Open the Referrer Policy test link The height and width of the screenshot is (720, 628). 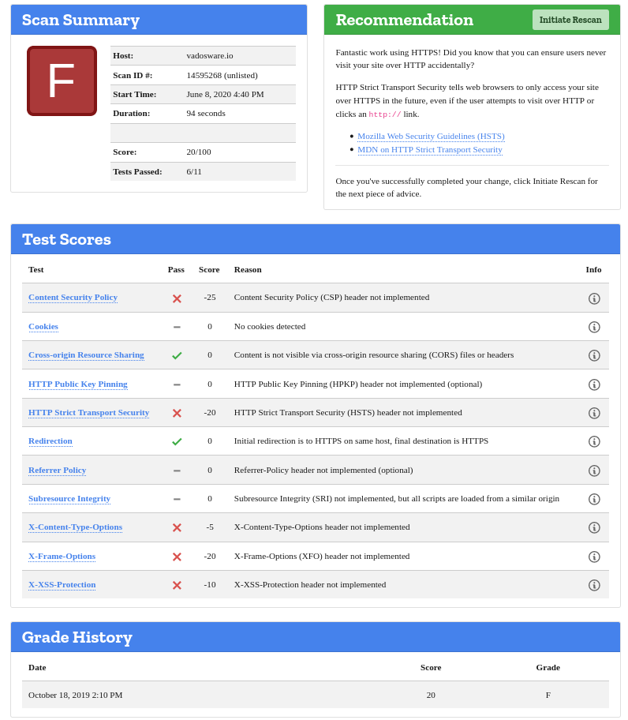[57, 470]
